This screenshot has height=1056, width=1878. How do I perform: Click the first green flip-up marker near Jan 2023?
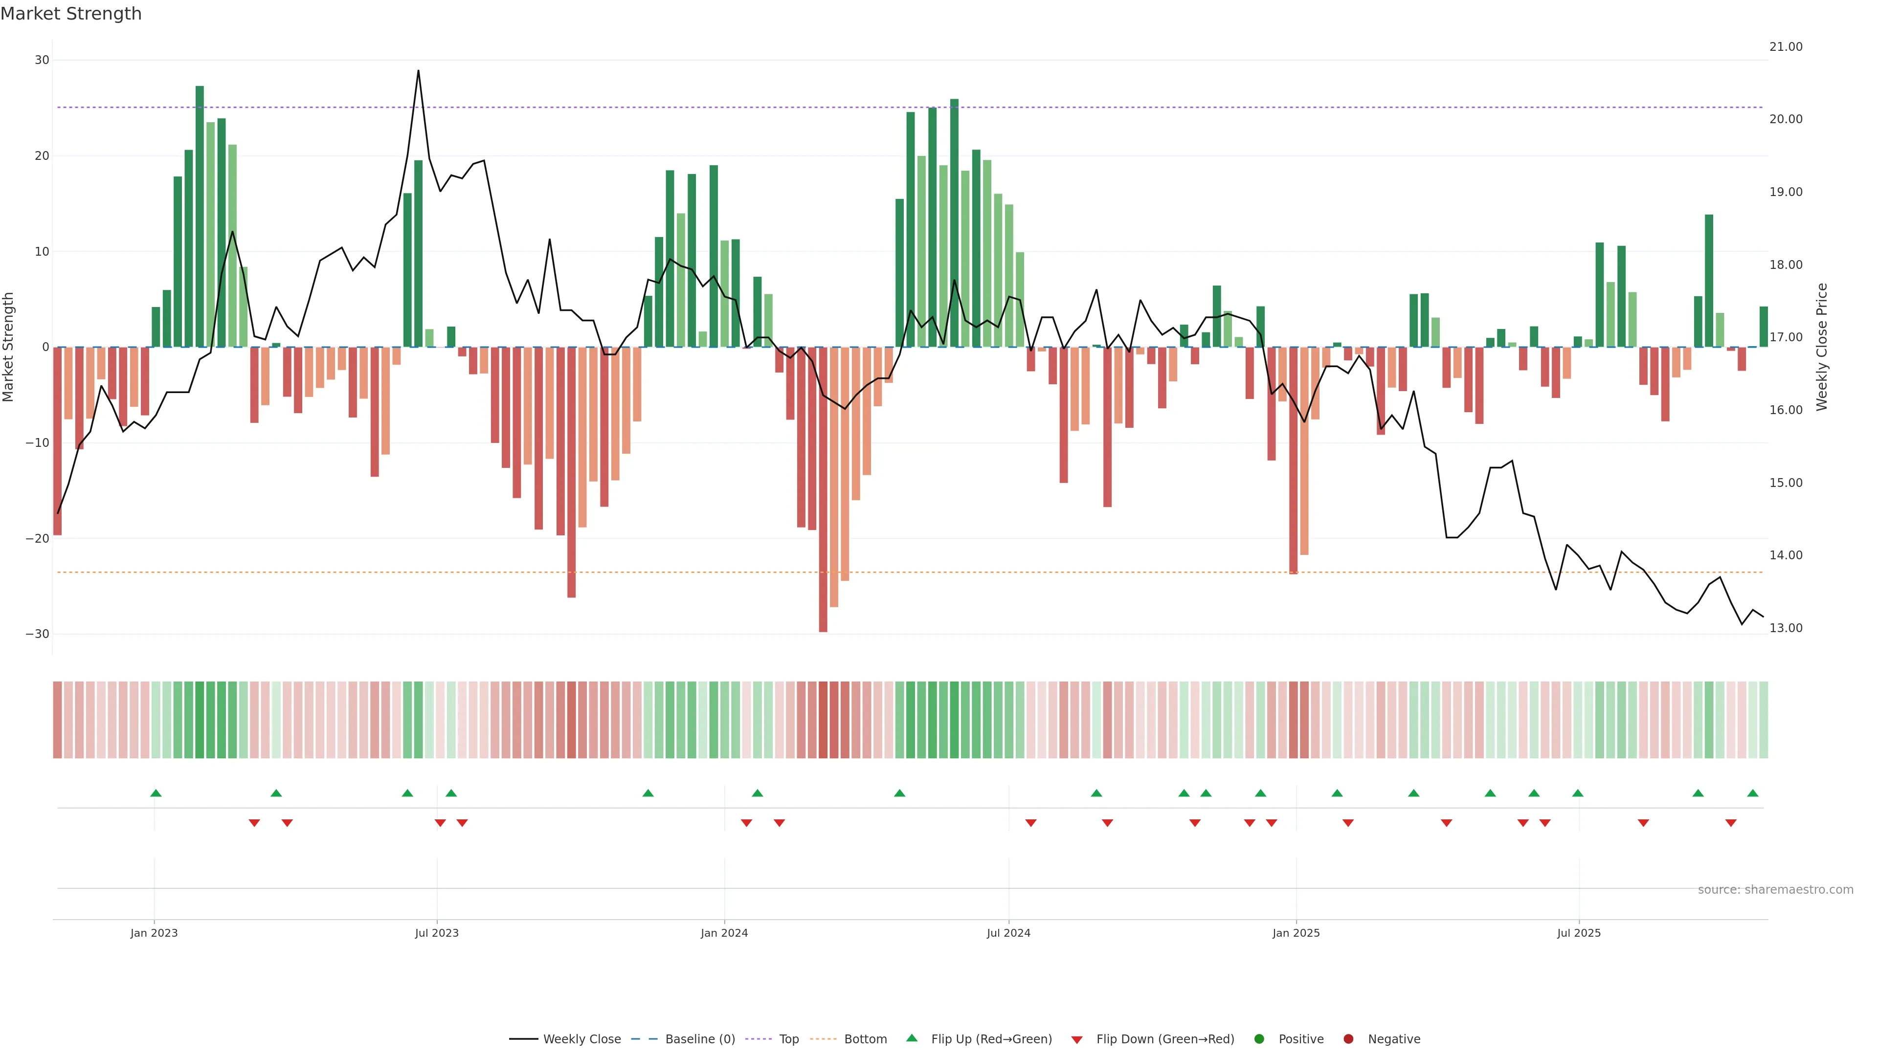coord(156,793)
